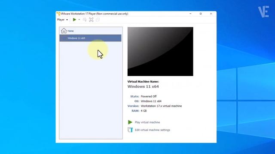Click the green power-on toolbar arrow
Viewport: 275px width, 154px height.
74,20
